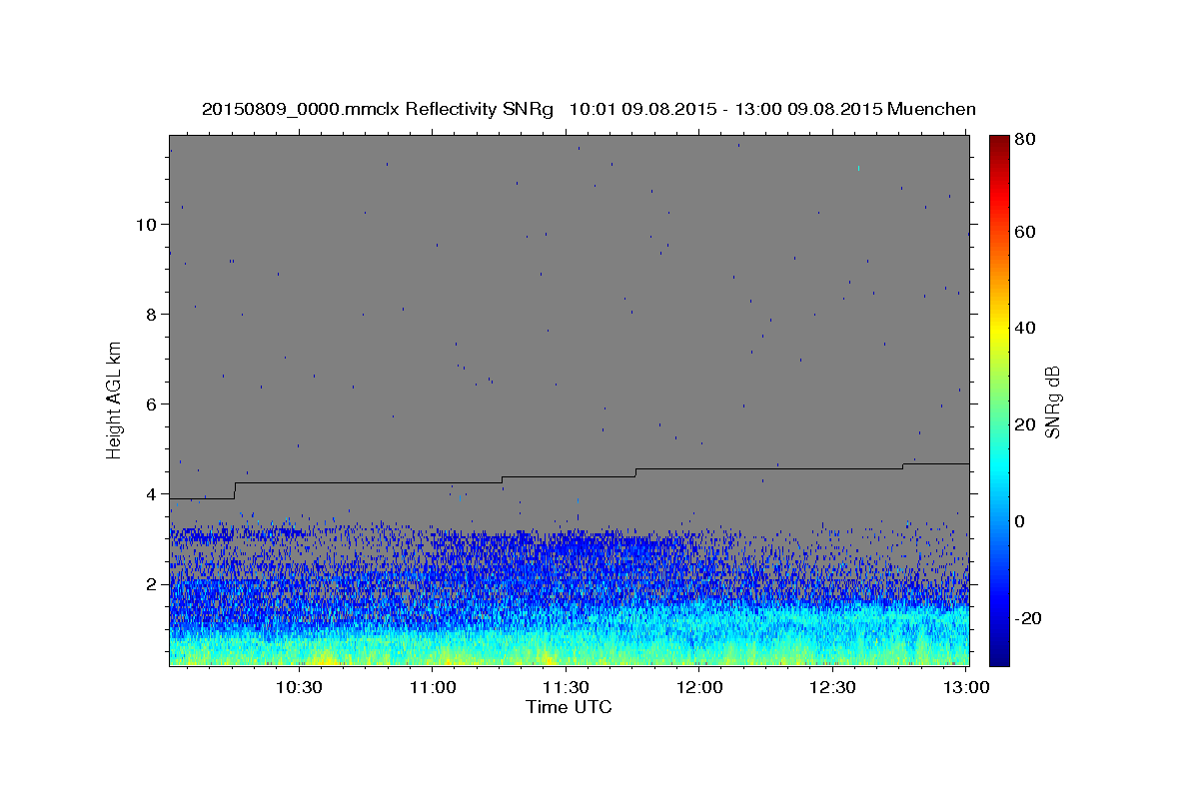
Task: Click the 12:30 time tick label
Action: coord(832,687)
